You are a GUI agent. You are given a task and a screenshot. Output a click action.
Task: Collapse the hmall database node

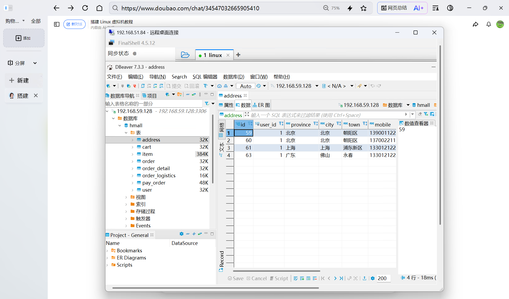(x=120, y=126)
